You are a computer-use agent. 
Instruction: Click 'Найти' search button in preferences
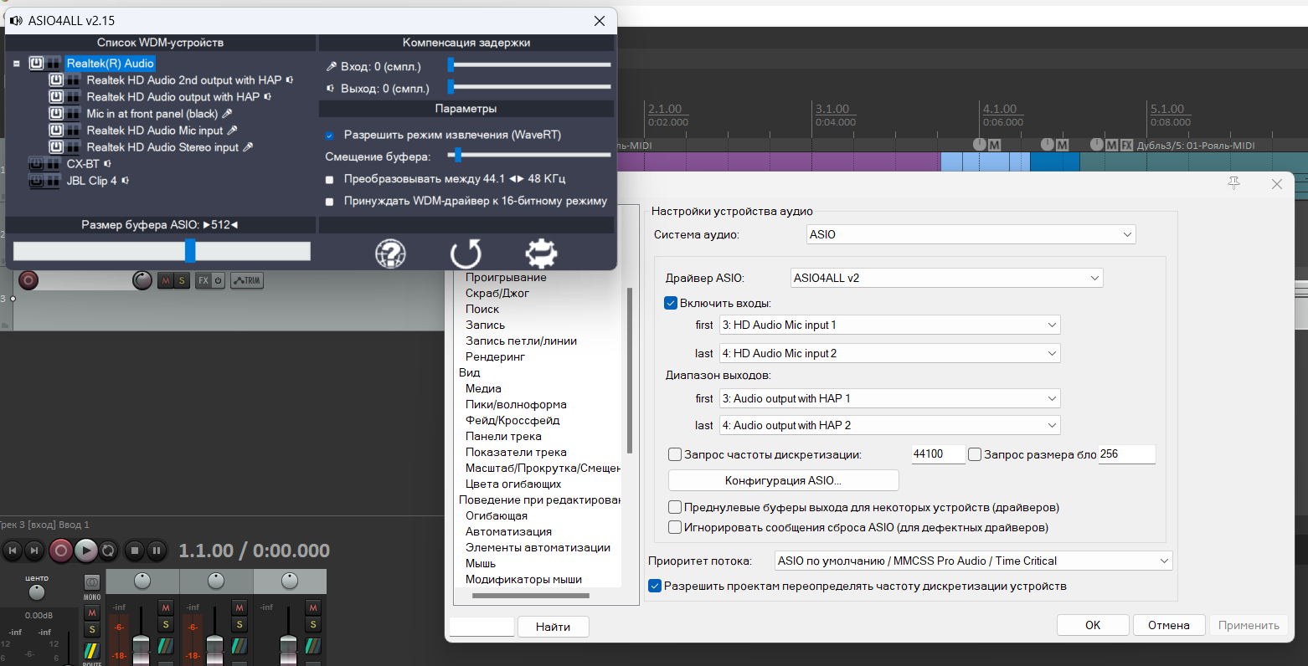click(x=553, y=627)
